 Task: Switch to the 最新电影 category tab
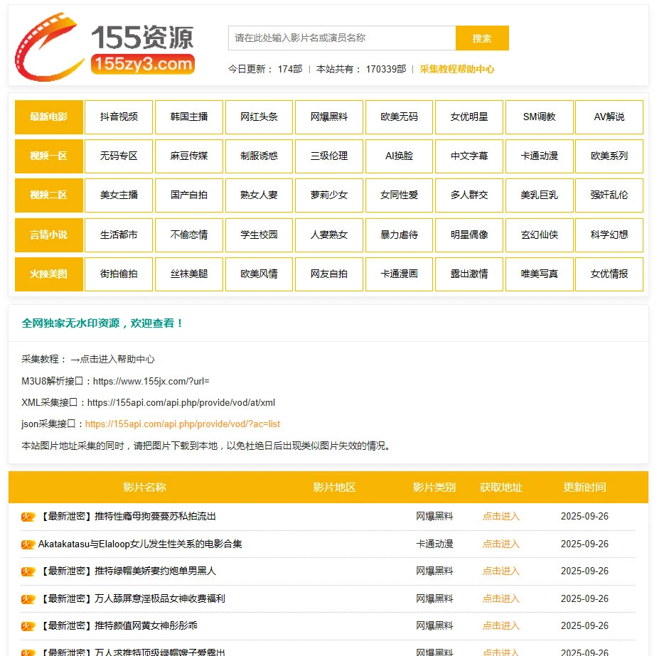[x=48, y=117]
